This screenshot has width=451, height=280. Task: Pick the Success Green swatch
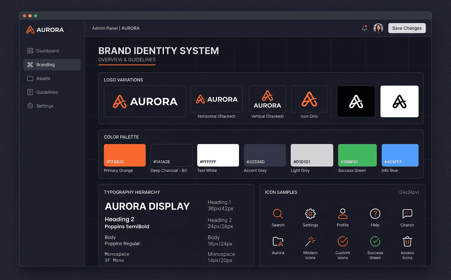tap(357, 155)
